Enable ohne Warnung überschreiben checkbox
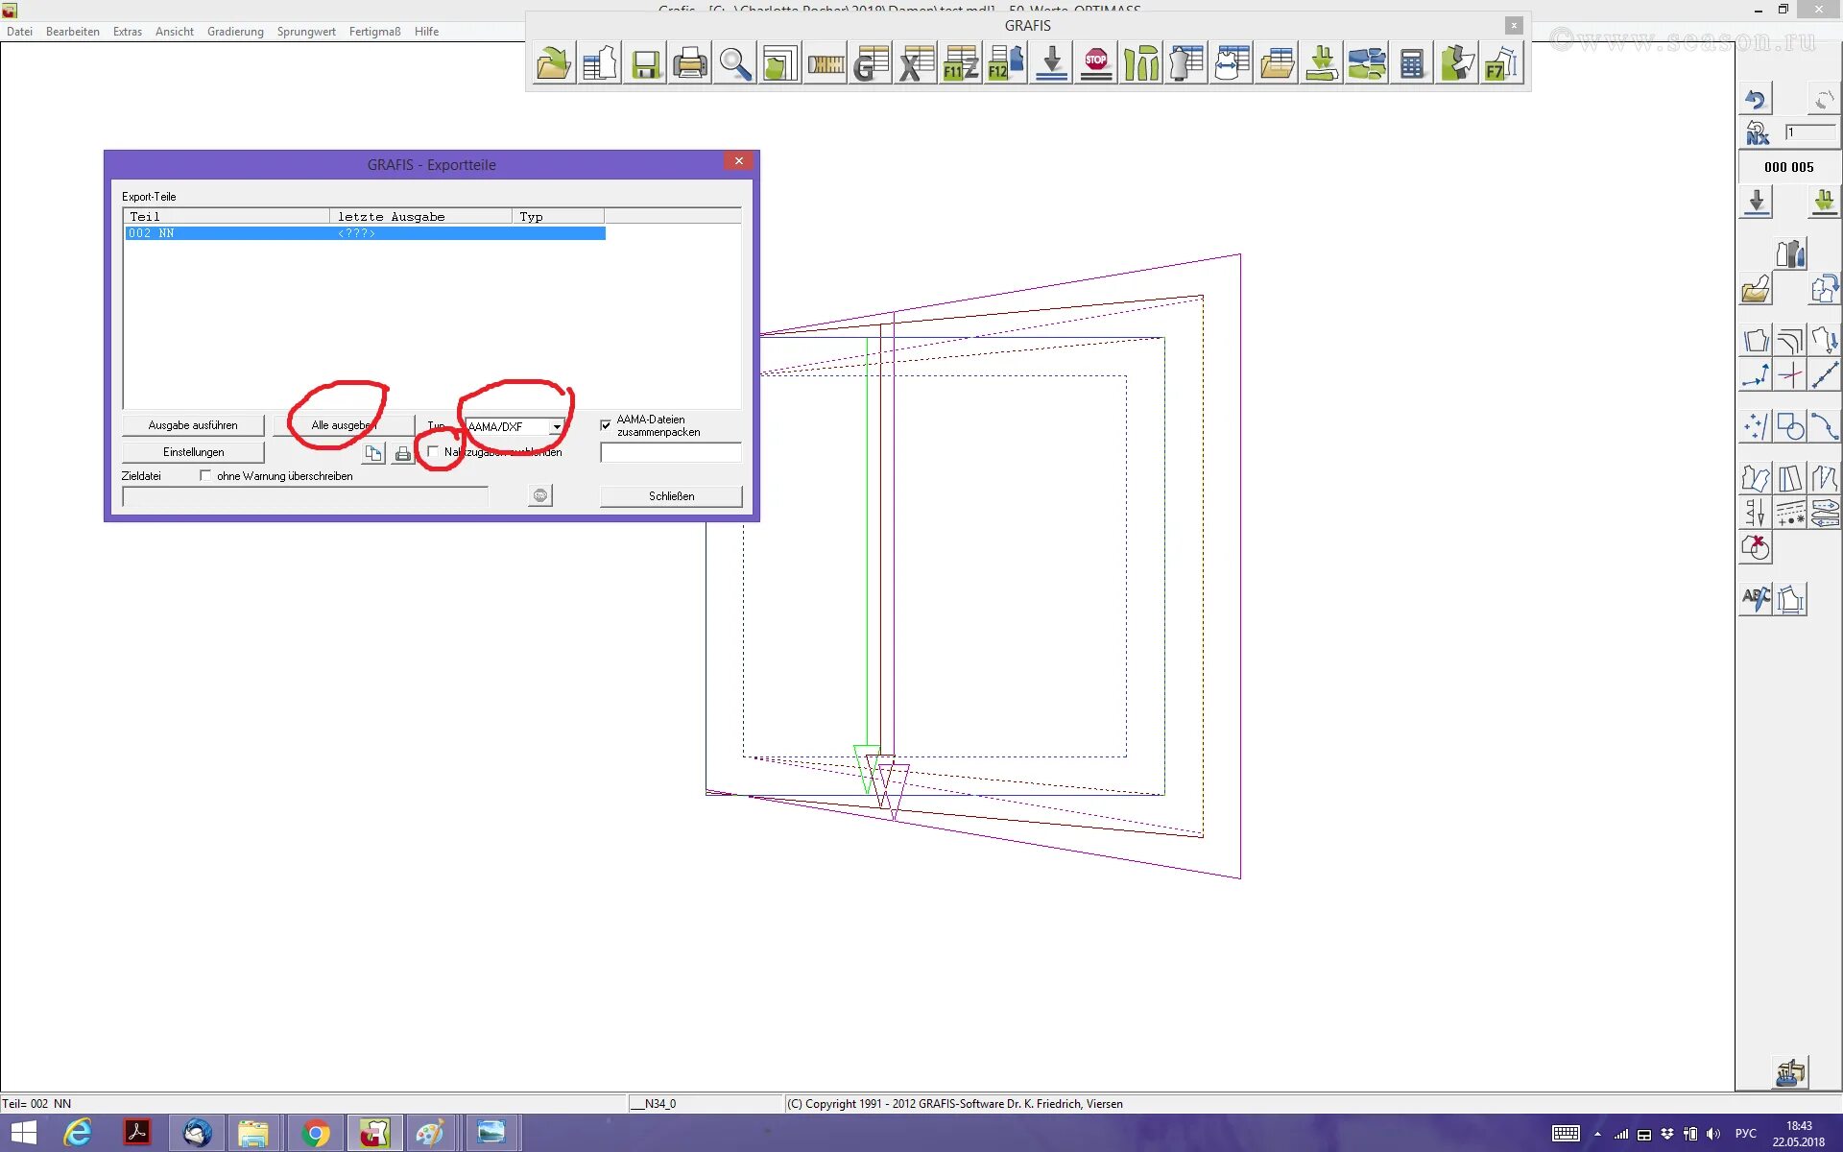Image resolution: width=1843 pixels, height=1152 pixels. point(205,475)
